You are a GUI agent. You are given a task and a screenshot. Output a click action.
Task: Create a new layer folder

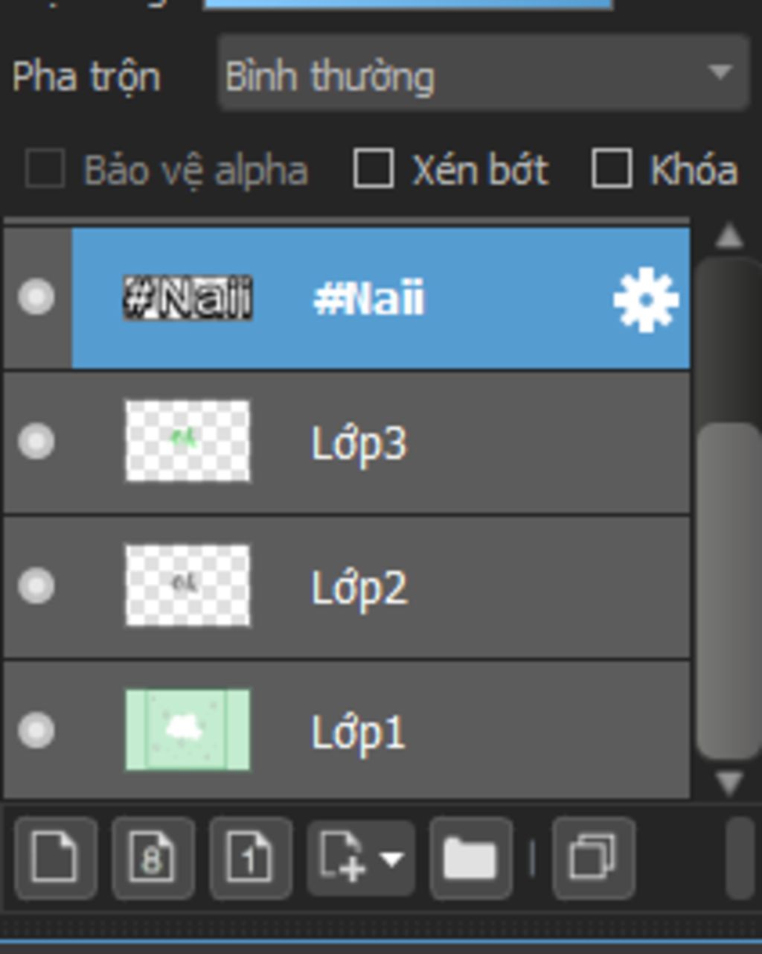click(471, 858)
